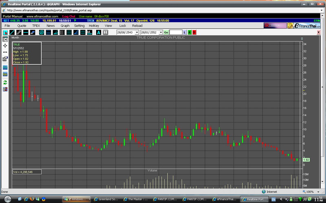The height and width of the screenshot is (203, 326).
Task: Zoom in with the plus icon
Action: 5,45
